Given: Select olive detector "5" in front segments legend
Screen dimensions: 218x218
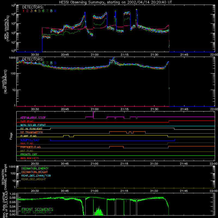Looking at the screenshot, I should (x=39, y=11).
